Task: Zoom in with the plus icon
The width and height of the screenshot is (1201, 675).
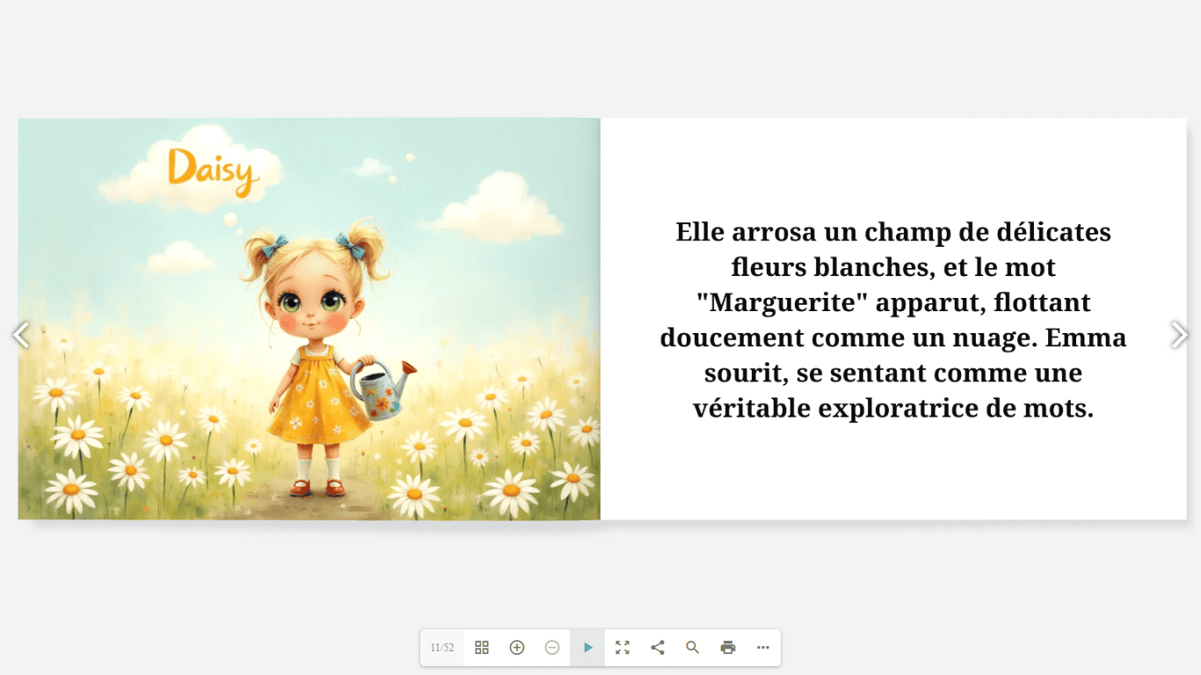Action: pyautogui.click(x=517, y=648)
